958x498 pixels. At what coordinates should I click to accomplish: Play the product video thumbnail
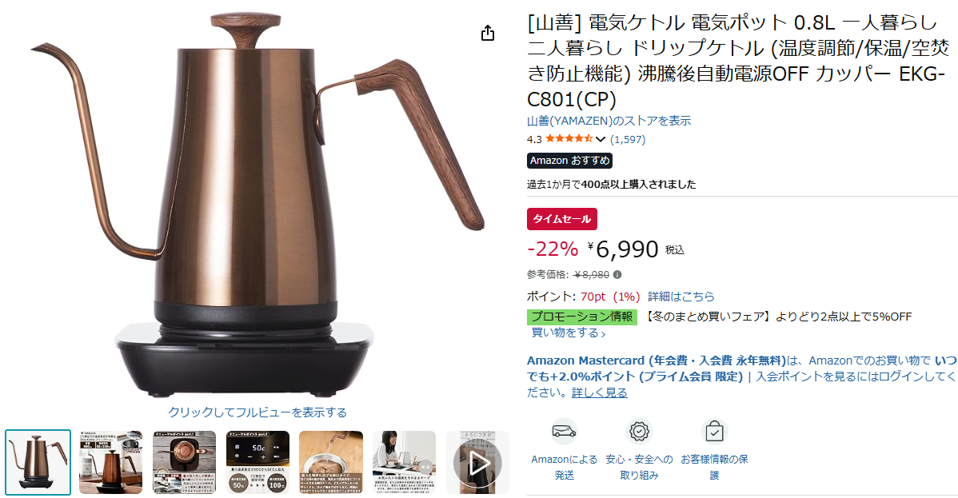pyautogui.click(x=477, y=463)
